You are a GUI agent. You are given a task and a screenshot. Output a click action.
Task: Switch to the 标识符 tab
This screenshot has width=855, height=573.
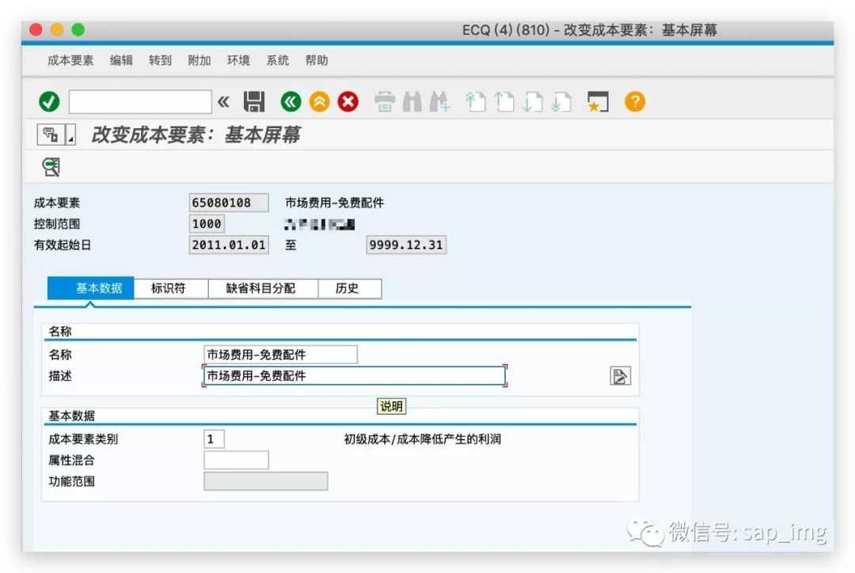pyautogui.click(x=171, y=288)
